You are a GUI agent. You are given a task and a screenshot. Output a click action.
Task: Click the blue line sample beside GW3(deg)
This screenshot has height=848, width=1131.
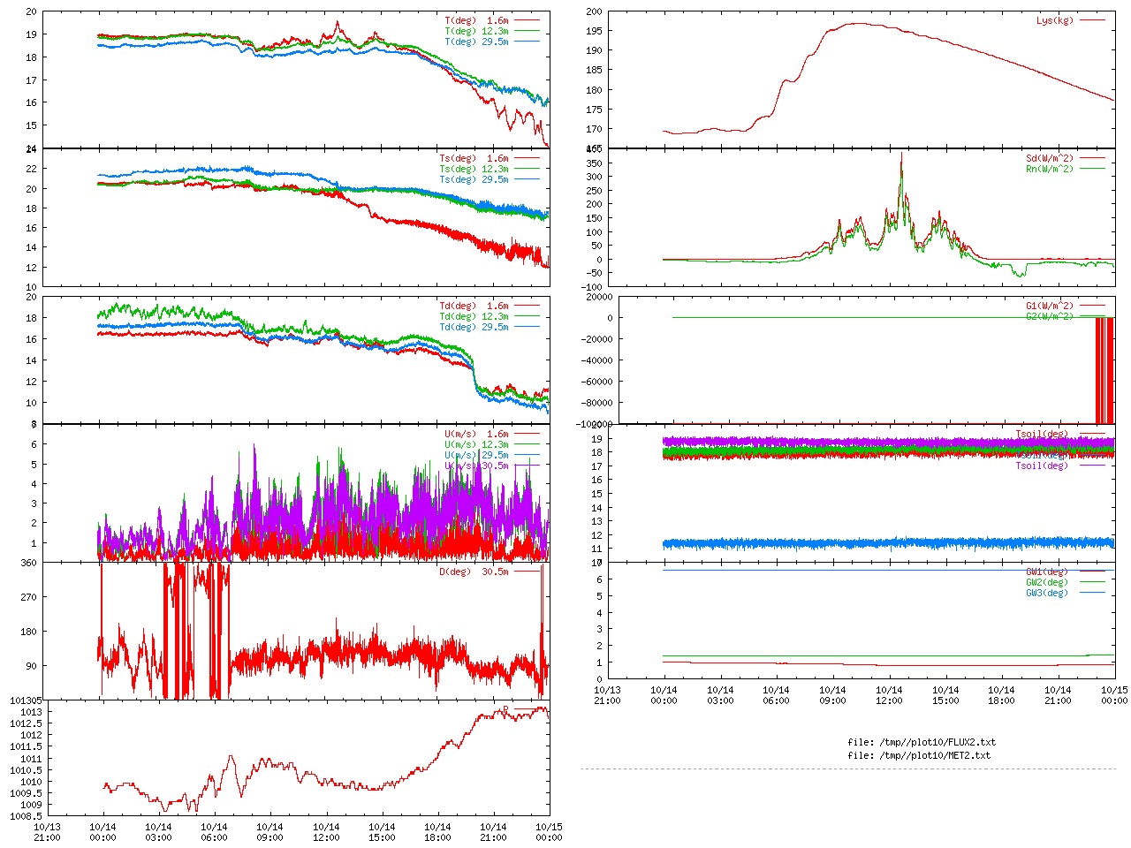coord(1092,593)
